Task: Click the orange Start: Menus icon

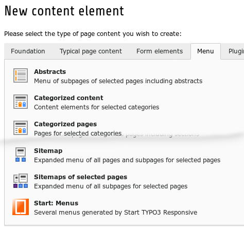Action: coord(21,207)
